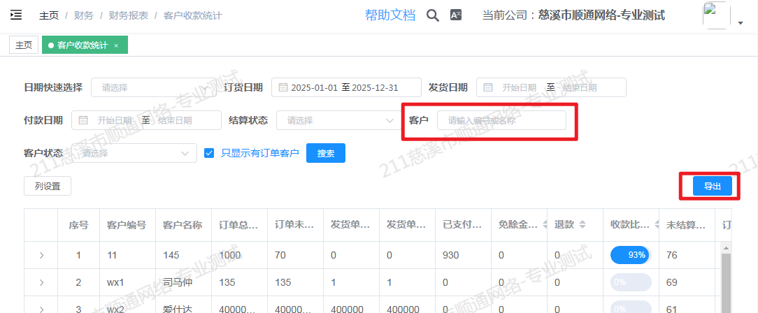Click the sort icon on 免除金额 column
The width and height of the screenshot is (758, 313).
[x=542, y=225]
